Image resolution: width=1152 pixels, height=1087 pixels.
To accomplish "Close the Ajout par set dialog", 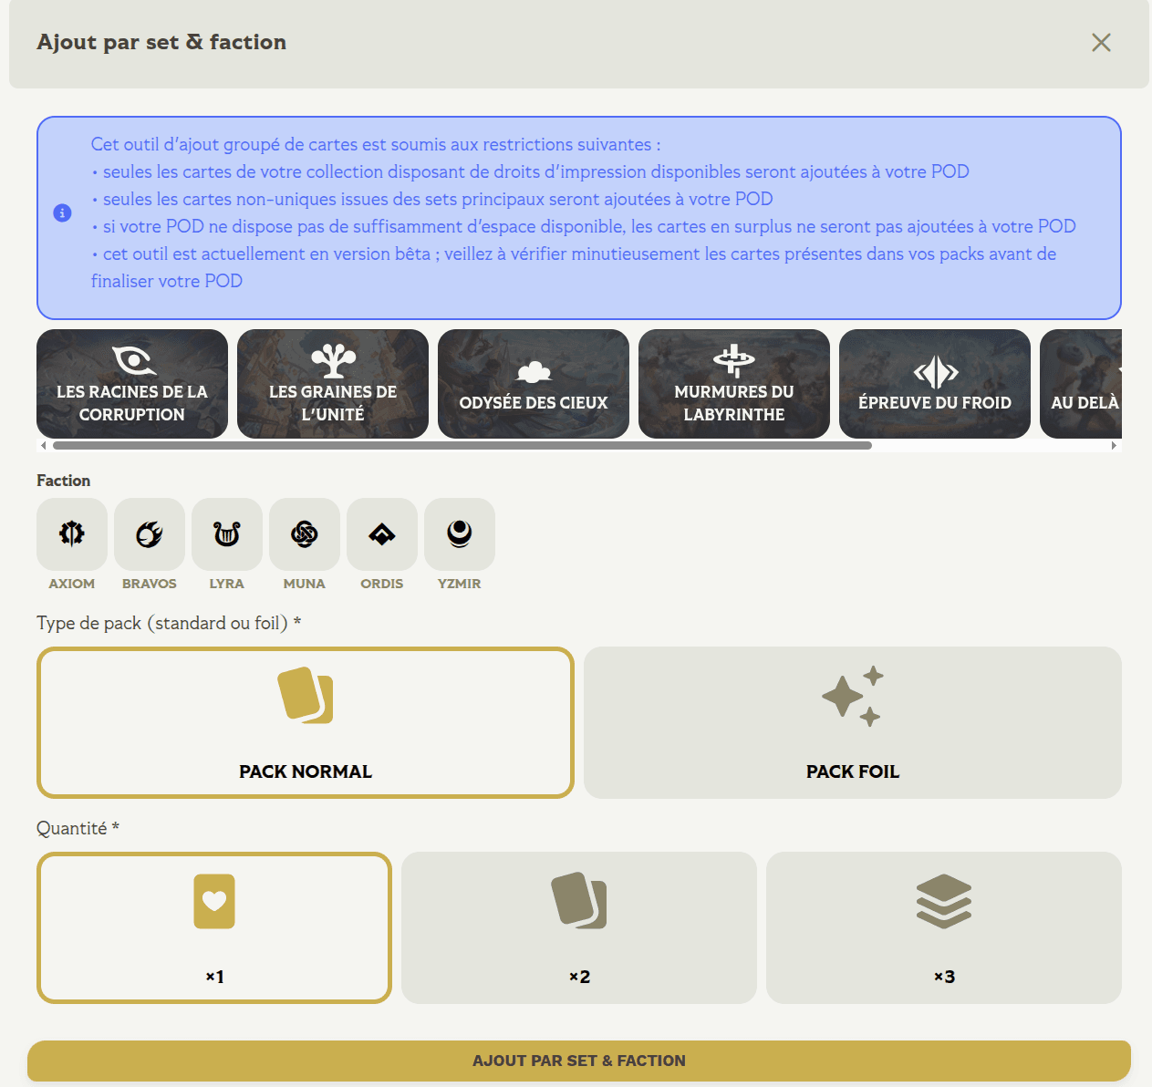I will 1101,43.
